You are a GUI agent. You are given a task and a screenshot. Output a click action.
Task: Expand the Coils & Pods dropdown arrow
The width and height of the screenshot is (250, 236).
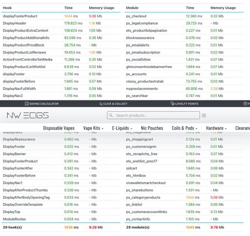pyautogui.click(x=196, y=129)
